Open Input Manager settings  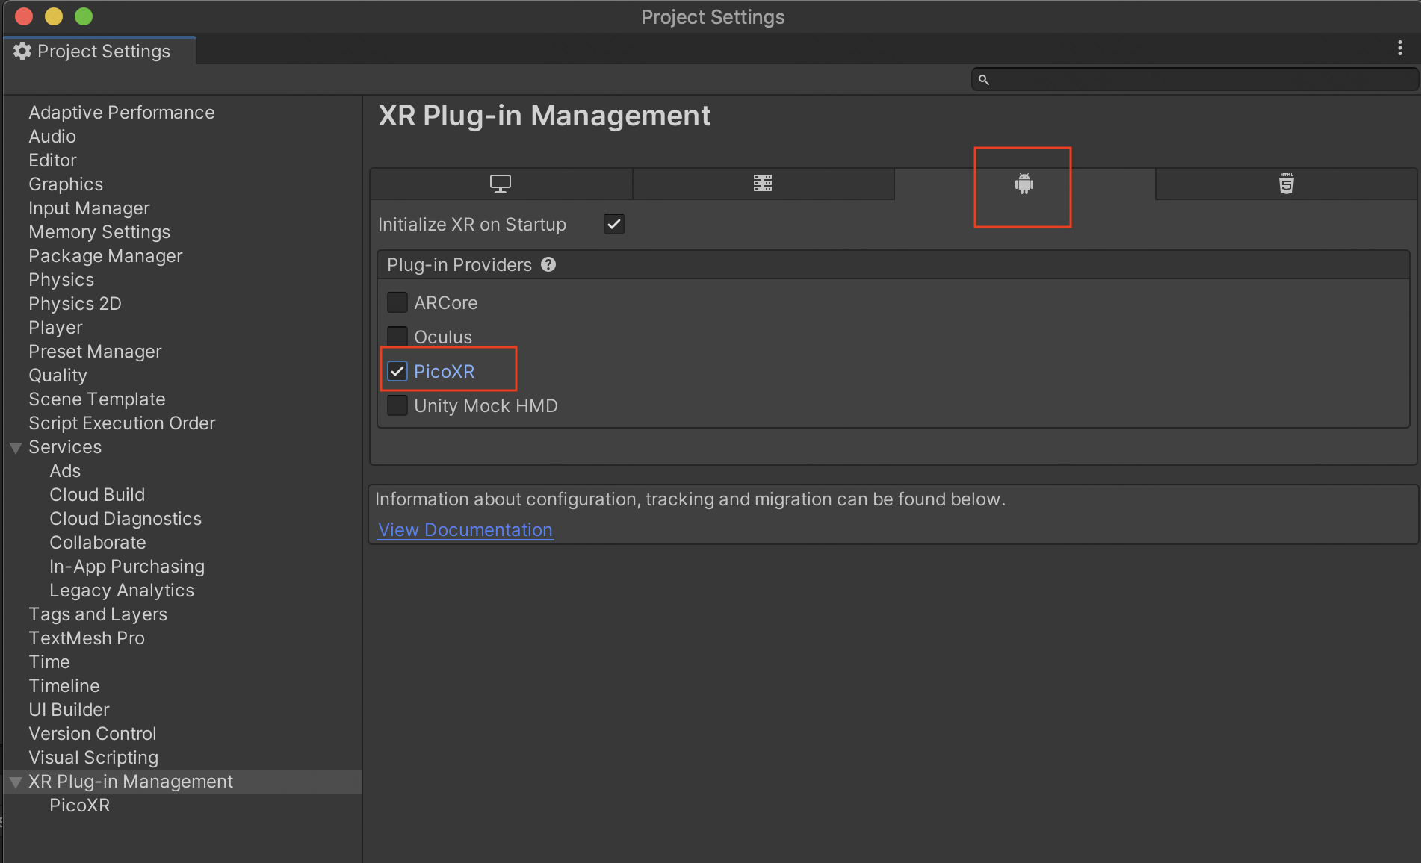(89, 208)
